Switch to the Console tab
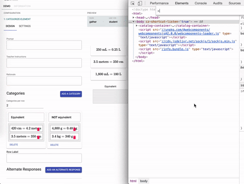The image size is (244, 184). (x=200, y=3)
